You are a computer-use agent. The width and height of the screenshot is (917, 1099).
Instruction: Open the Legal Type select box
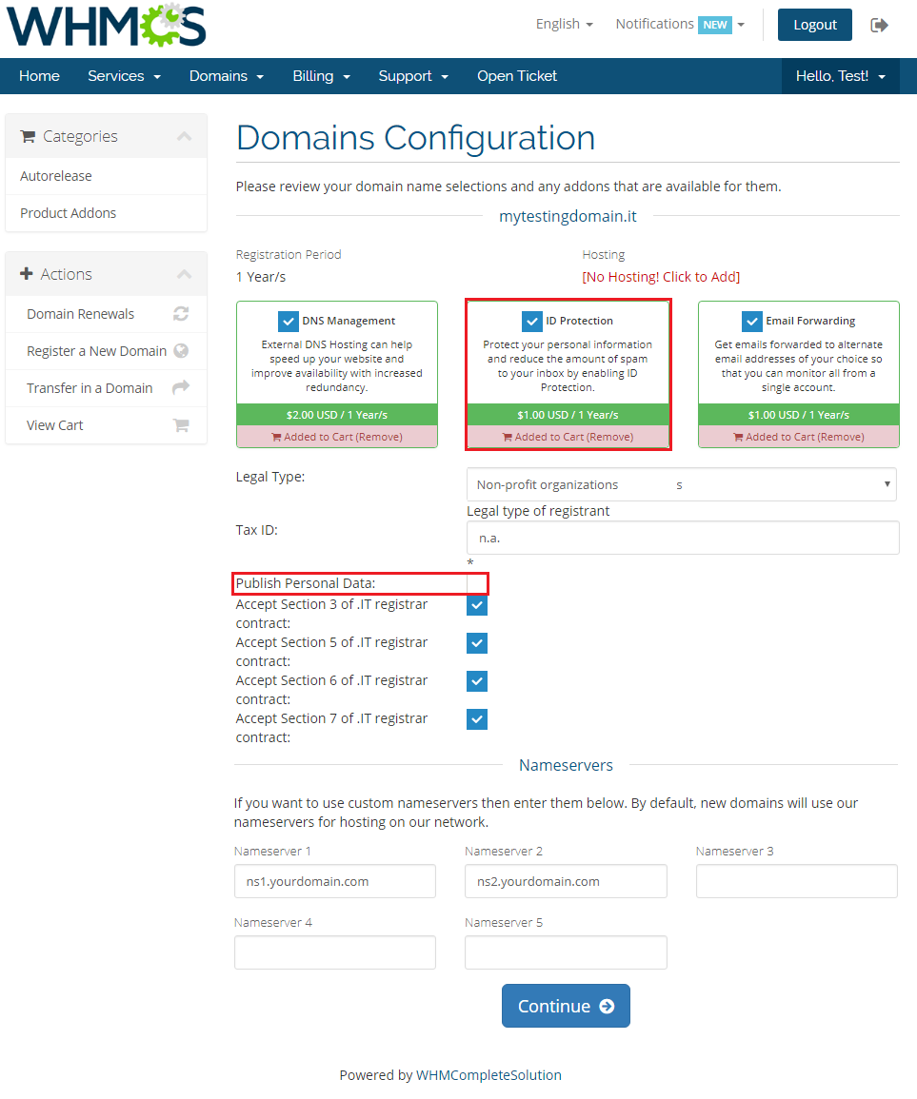pyautogui.click(x=681, y=484)
